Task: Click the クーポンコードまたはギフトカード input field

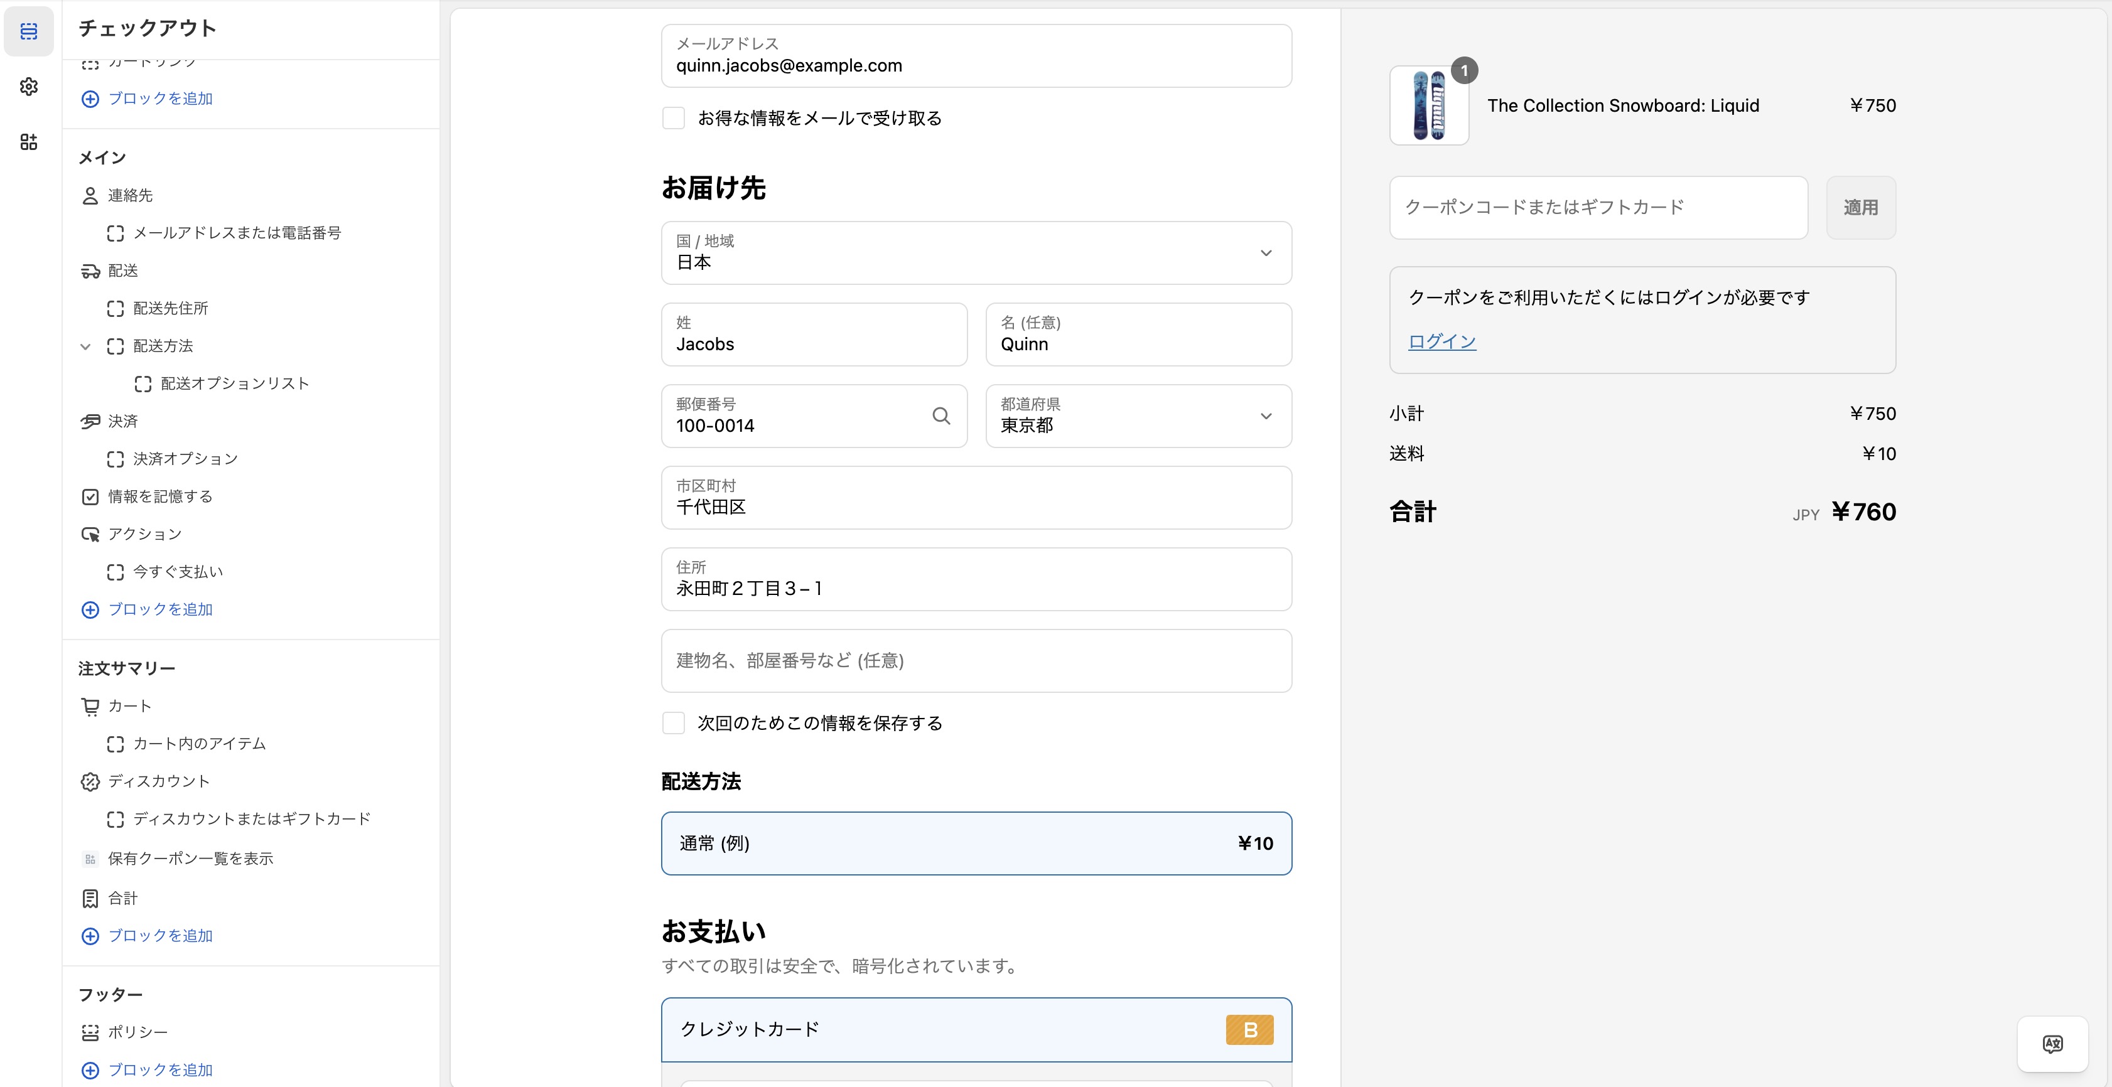Action: (x=1597, y=207)
